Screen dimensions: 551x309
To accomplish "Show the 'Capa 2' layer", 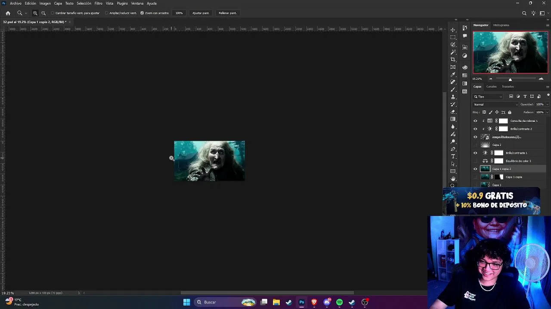I will point(475,145).
